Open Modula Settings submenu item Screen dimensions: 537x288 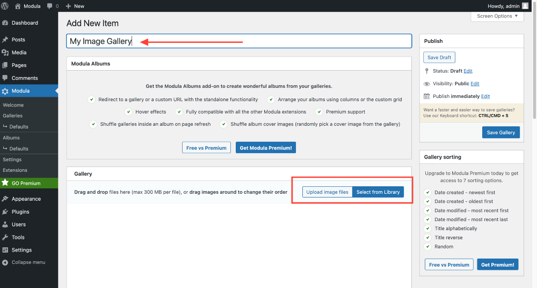(x=12, y=160)
